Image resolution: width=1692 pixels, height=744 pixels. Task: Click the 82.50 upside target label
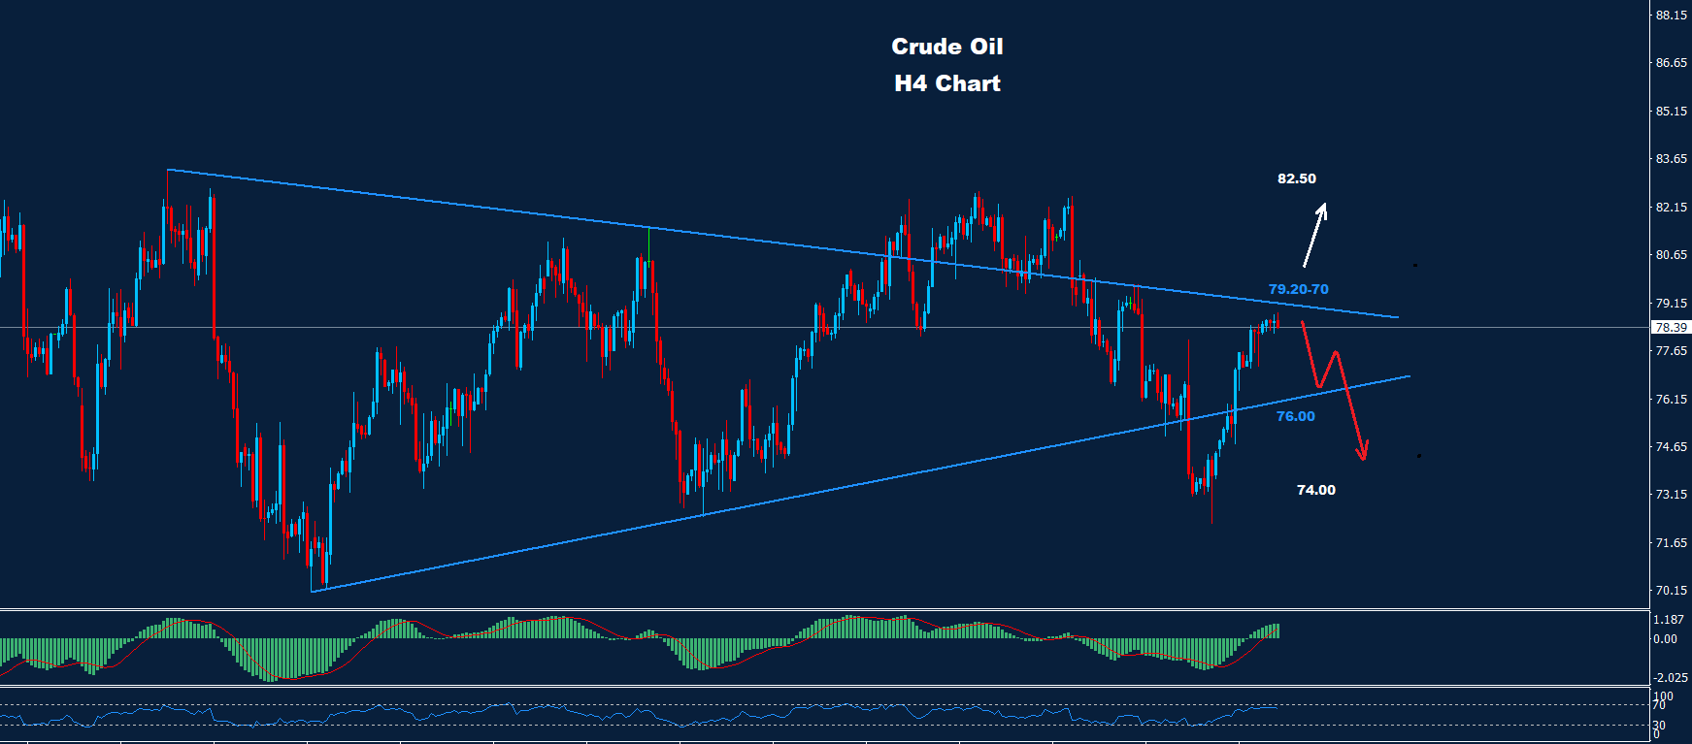click(x=1296, y=178)
